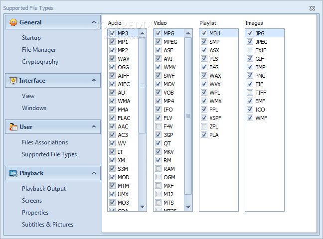
Task: Select the Supported File Types page
Action: [49, 154]
